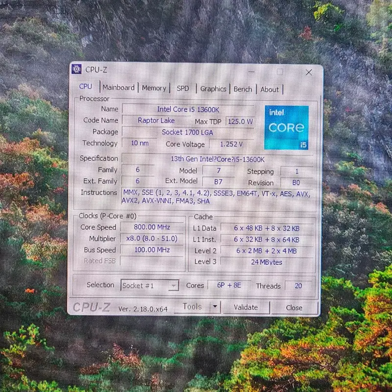Click the Clocks (P-Core #0) group label
The image size is (392, 392).
[107, 216]
